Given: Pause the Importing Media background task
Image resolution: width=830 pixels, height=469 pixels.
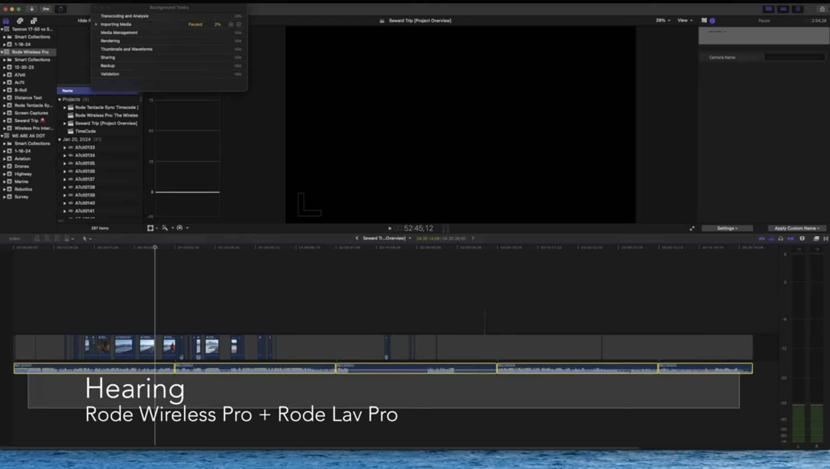Looking at the screenshot, I should [231, 24].
